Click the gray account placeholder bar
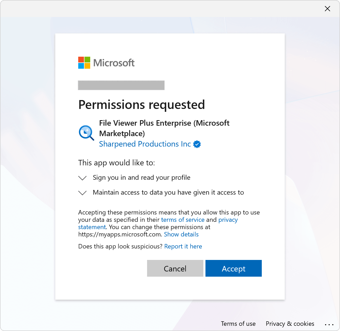340x331 pixels. click(x=121, y=85)
